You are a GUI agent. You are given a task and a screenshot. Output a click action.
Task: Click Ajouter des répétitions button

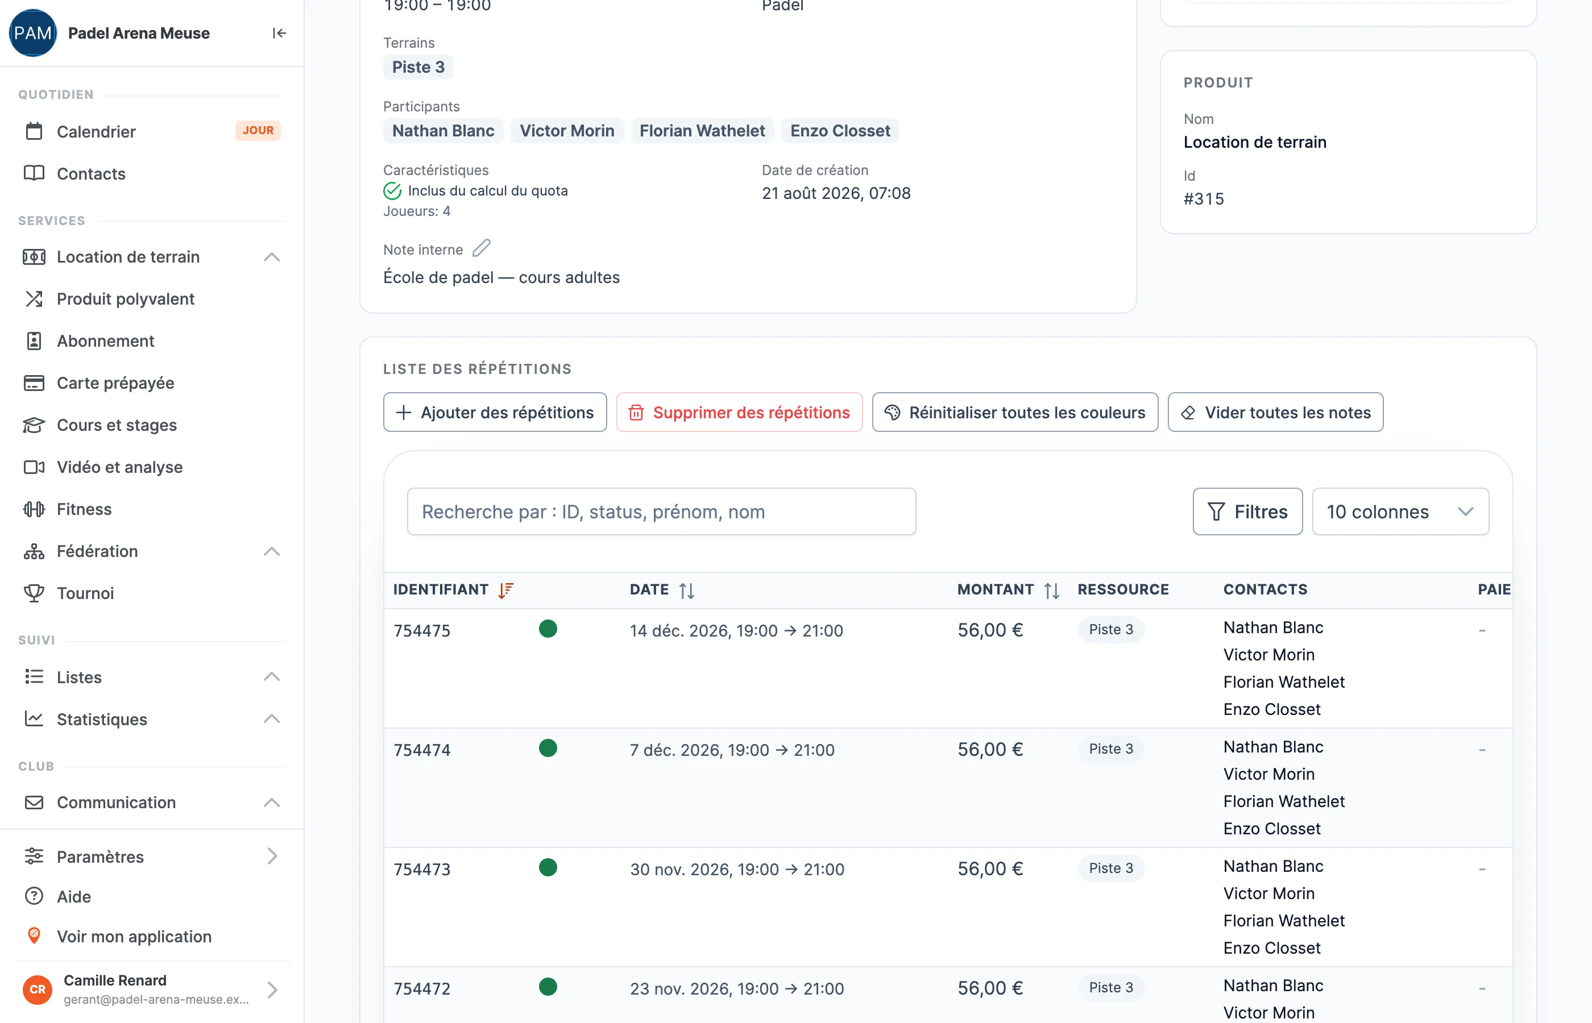point(495,413)
